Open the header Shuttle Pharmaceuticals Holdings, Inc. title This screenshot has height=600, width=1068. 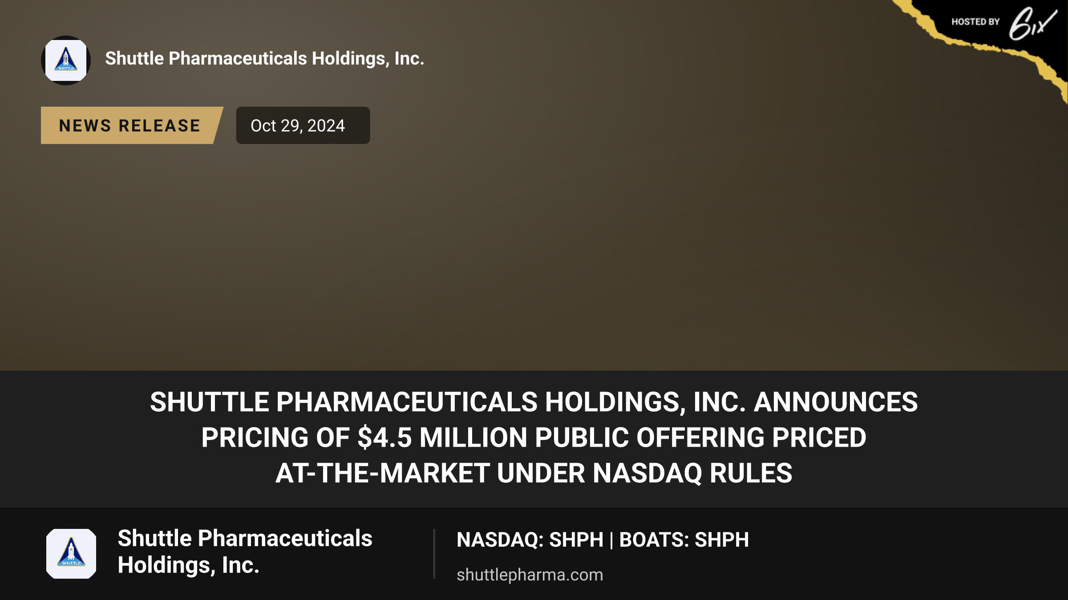pos(264,59)
